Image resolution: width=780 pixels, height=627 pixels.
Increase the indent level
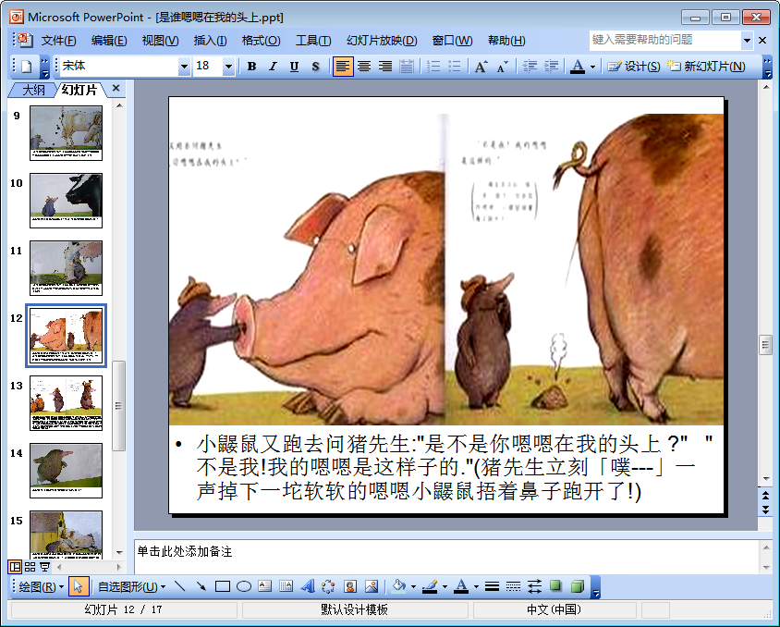coord(551,67)
